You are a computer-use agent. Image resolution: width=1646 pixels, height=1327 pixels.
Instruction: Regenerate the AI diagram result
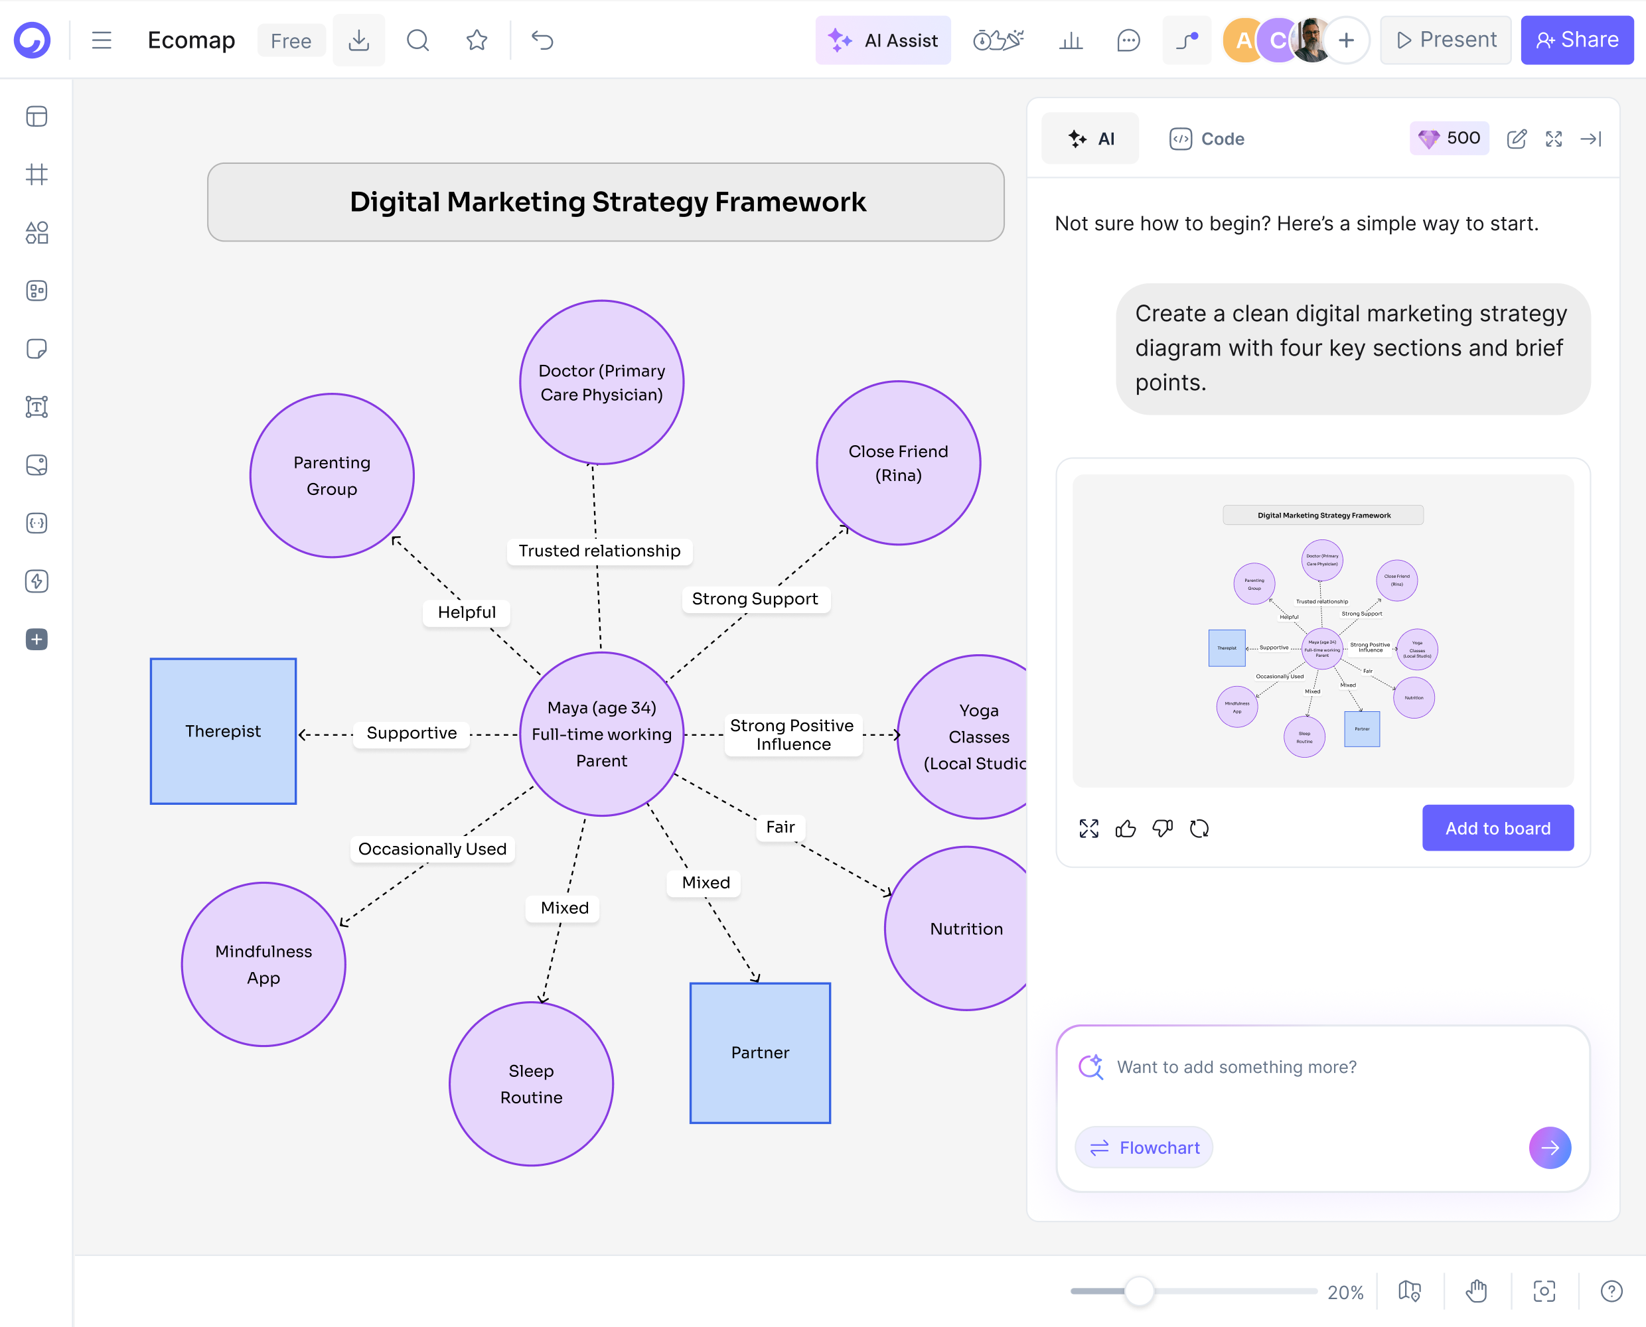(1199, 828)
